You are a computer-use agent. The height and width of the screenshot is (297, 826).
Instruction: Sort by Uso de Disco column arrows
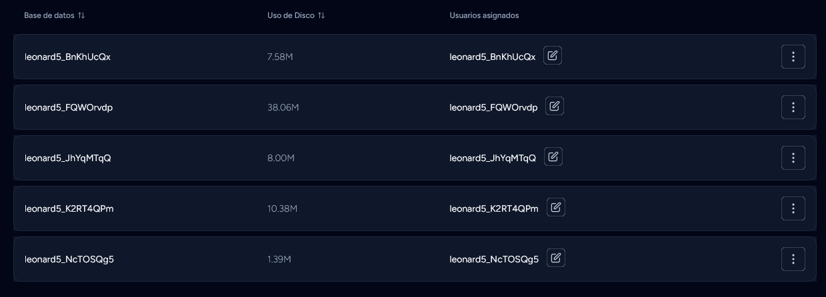(x=321, y=15)
